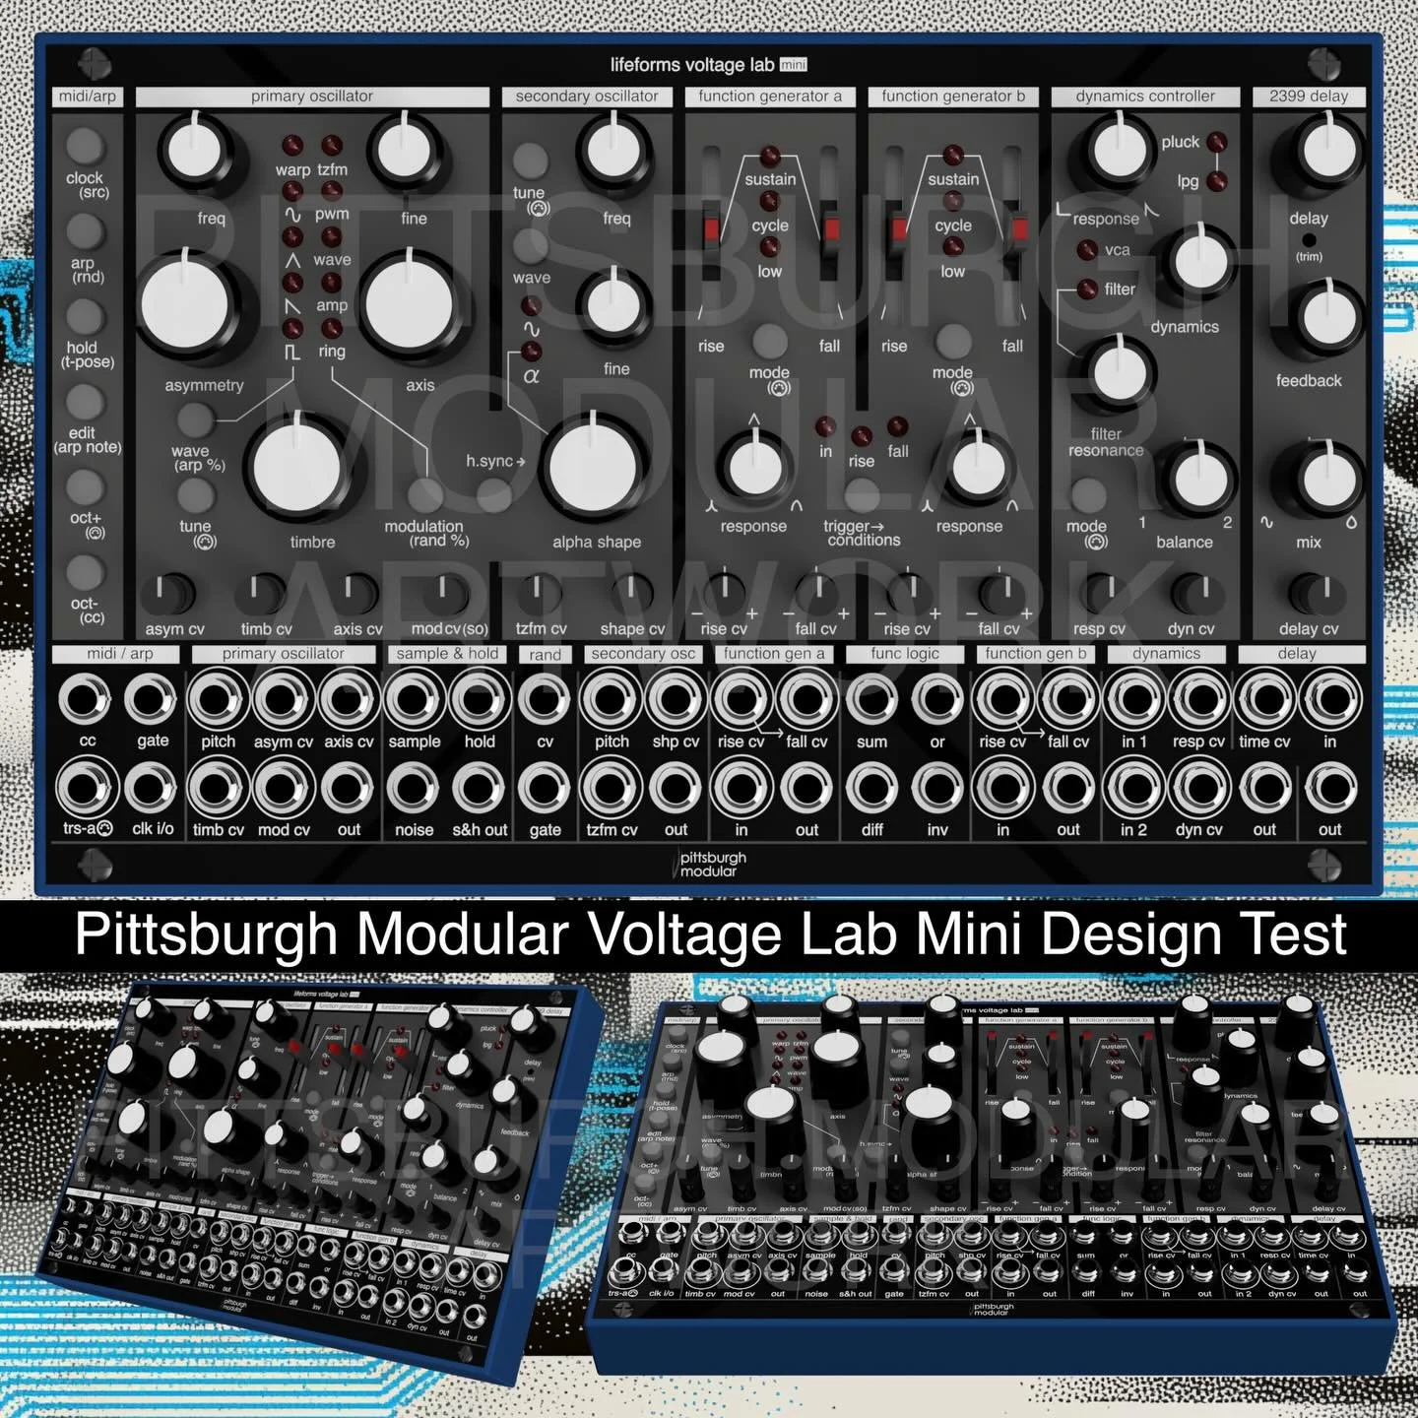1418x1418 pixels.
Task: Click the clk i/o jack
Action: (x=152, y=788)
